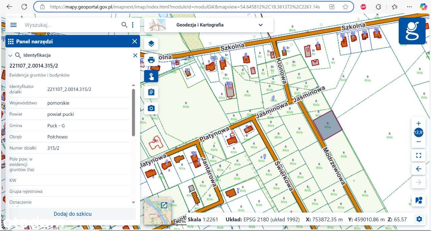The width and height of the screenshot is (431, 231).
Task: Take map snapshot with camera tool
Action: 151,108
